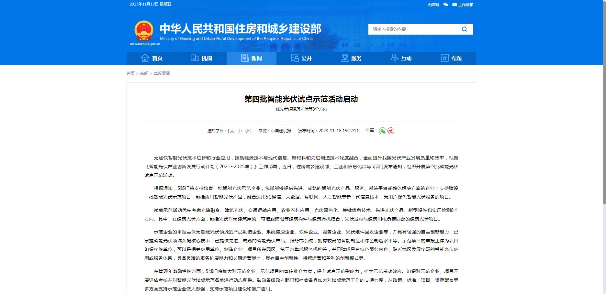
Task: Click the search magnifier icon
Action: coord(464,29)
